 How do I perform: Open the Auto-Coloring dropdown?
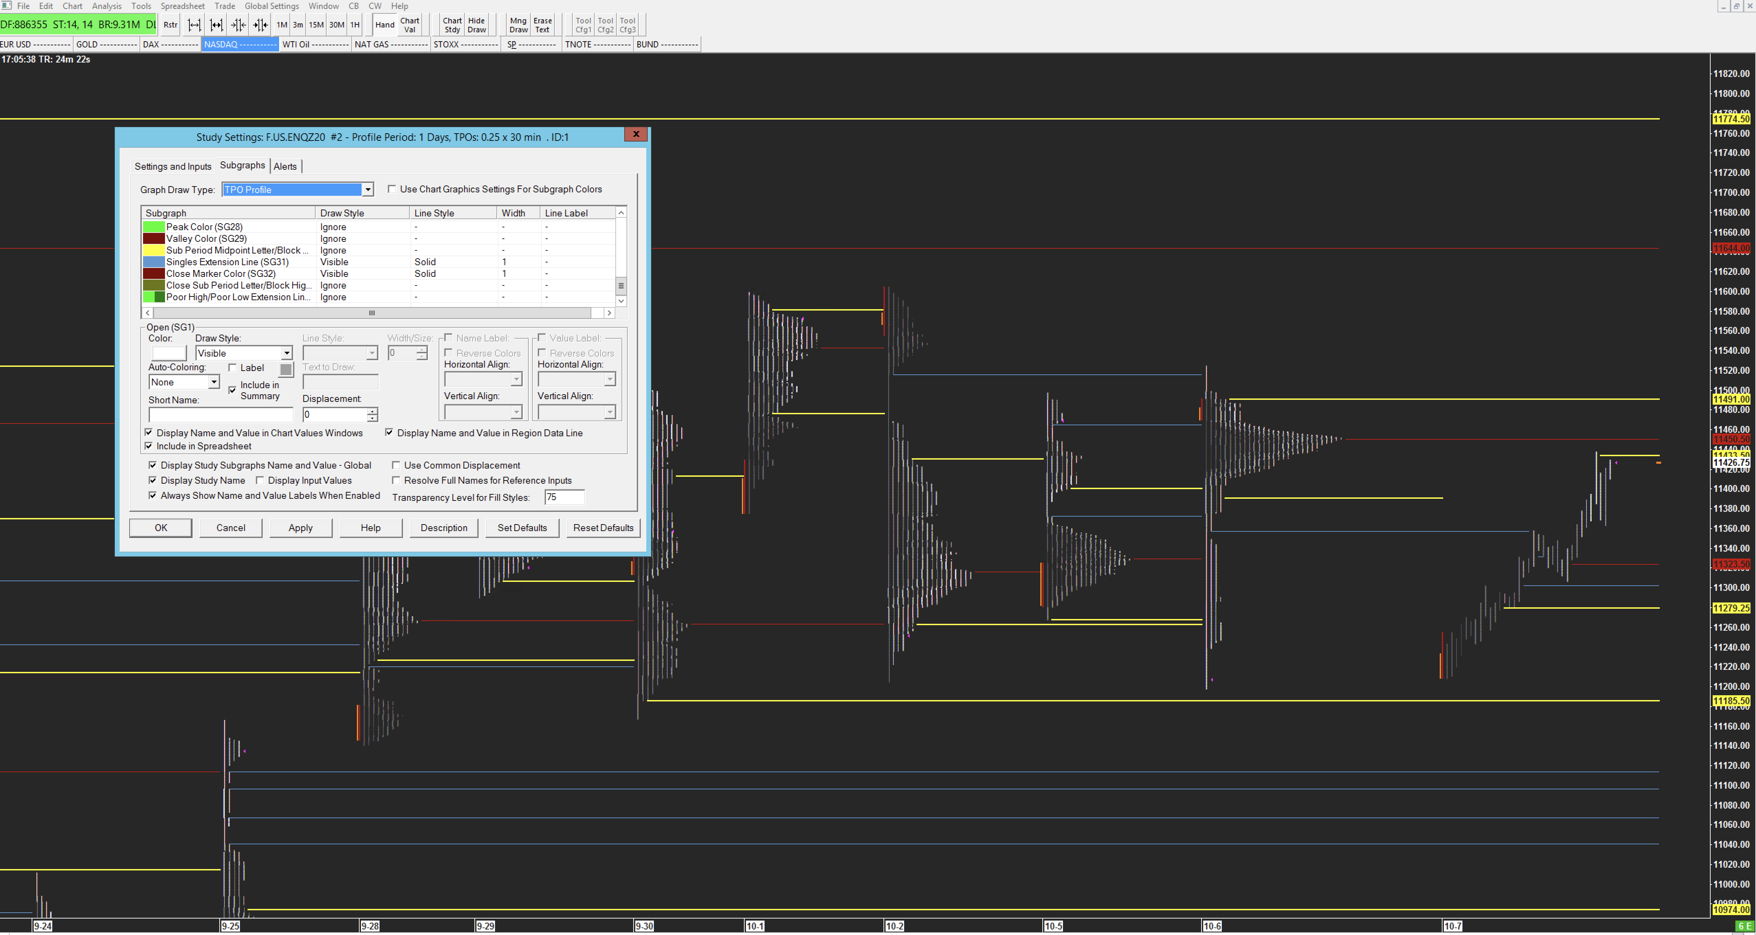click(184, 382)
